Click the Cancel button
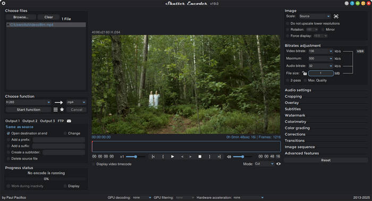372x201 pixels. [x=77, y=110]
